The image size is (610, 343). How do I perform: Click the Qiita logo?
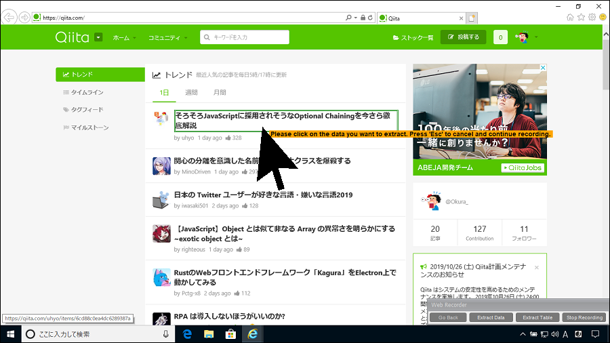[x=72, y=37]
